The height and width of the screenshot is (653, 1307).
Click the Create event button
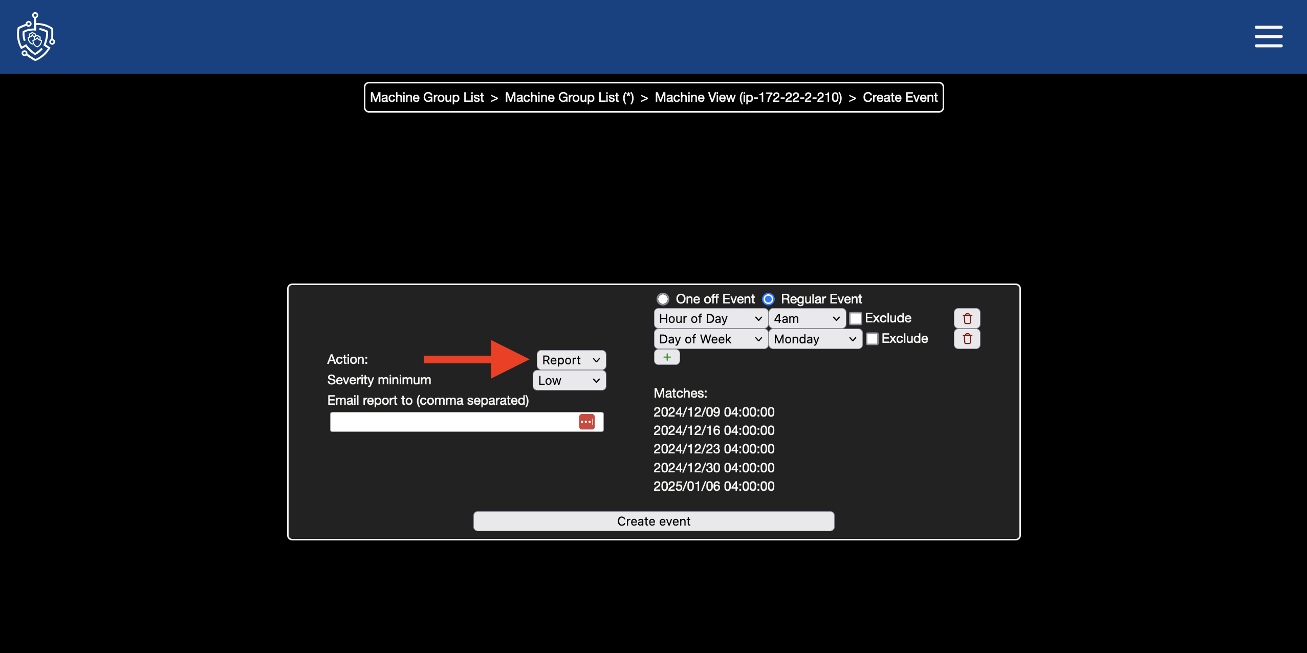pos(654,521)
